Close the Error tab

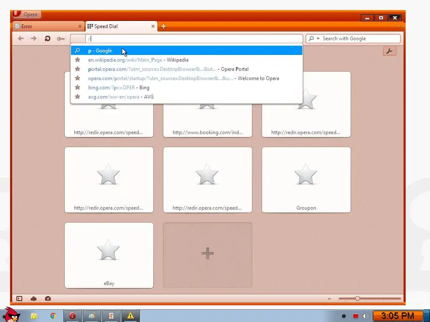(80, 26)
